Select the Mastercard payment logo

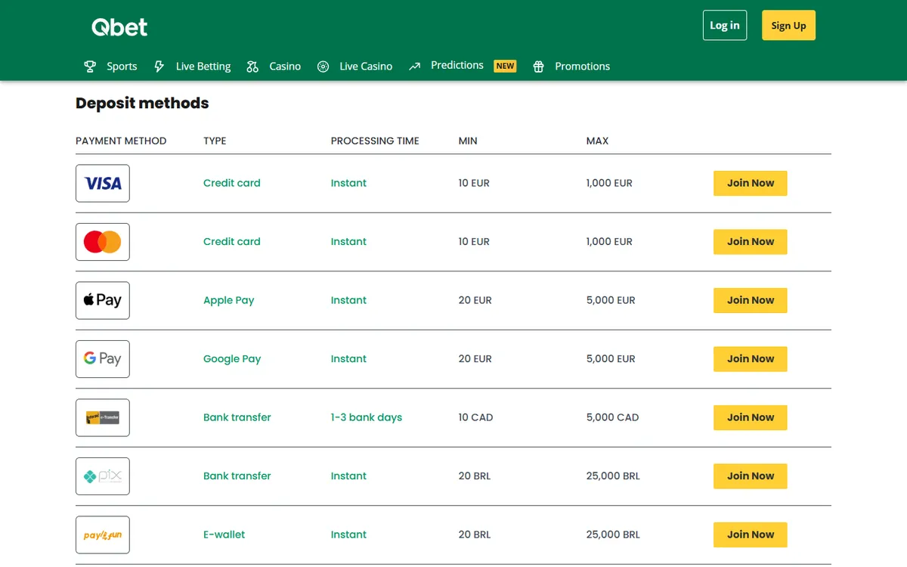pos(103,242)
